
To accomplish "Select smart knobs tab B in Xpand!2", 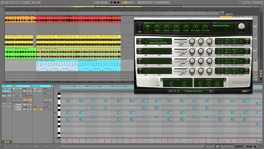I will coord(140,25).
